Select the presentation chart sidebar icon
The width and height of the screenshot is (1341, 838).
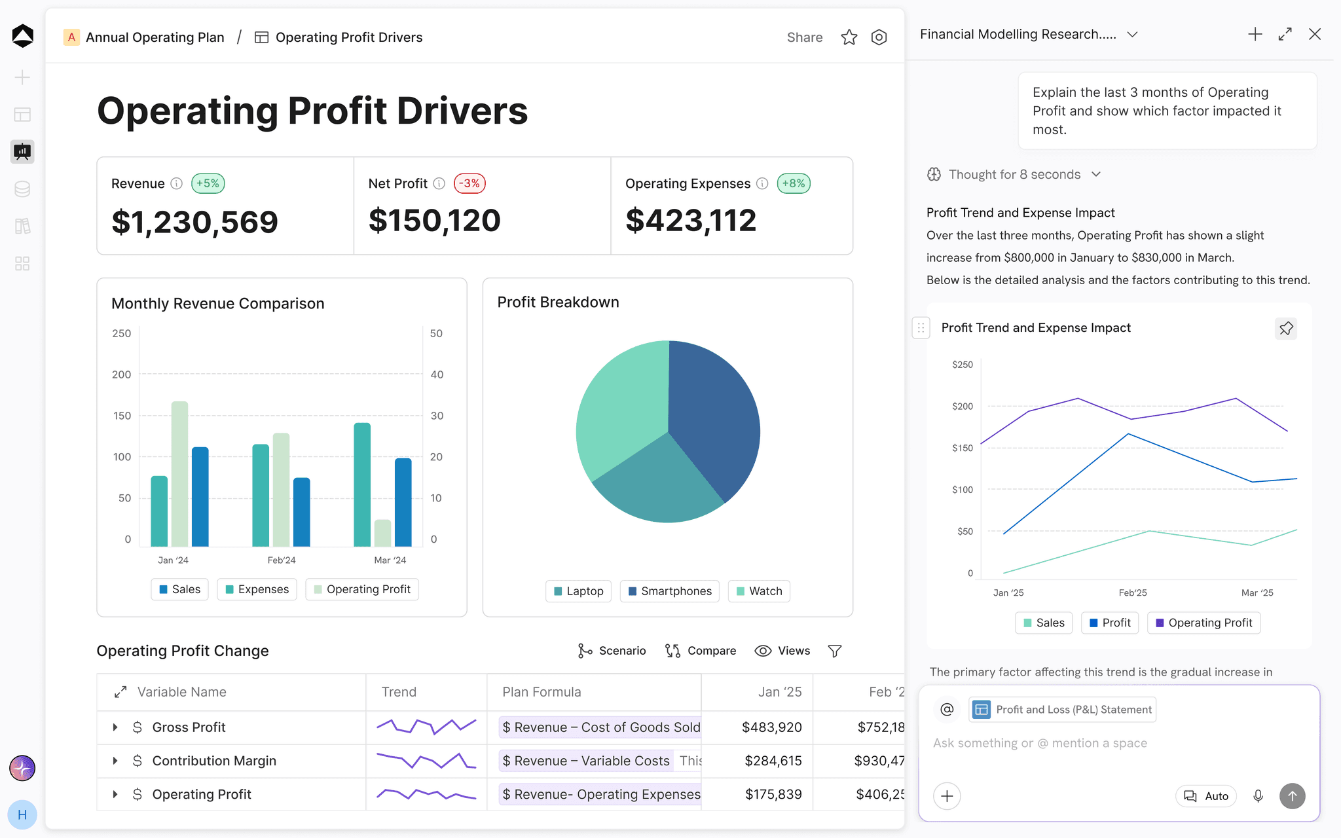pos(22,152)
